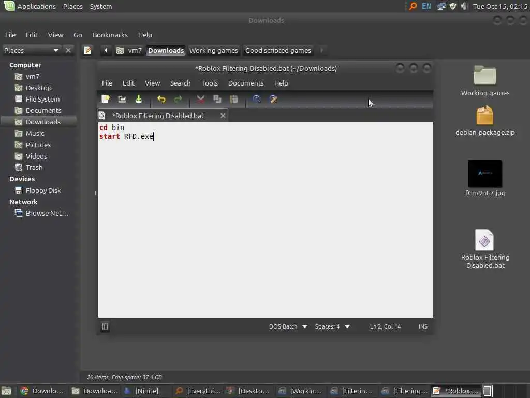Cut selection using the scissors icon
This screenshot has width=530, height=398.
[200, 99]
